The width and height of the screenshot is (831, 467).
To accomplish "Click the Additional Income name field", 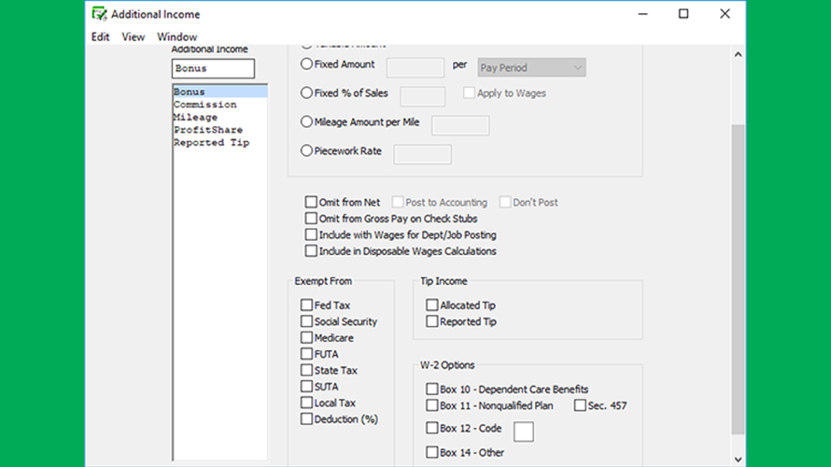I will pos(213,69).
